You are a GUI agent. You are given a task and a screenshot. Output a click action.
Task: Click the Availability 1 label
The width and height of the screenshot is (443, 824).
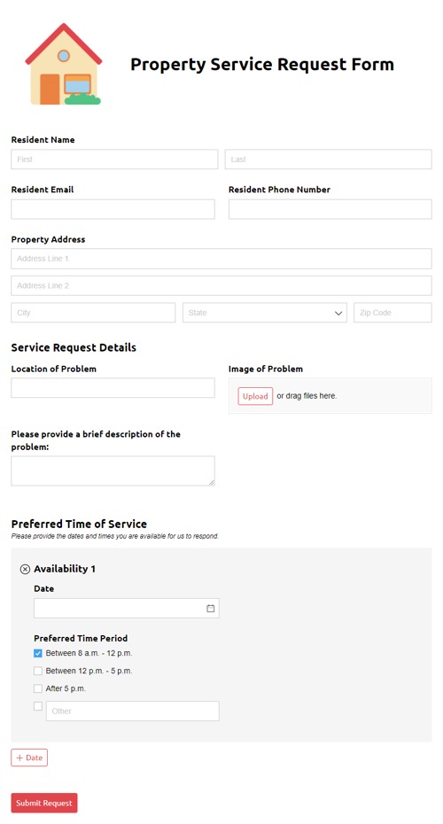pyautogui.click(x=65, y=569)
